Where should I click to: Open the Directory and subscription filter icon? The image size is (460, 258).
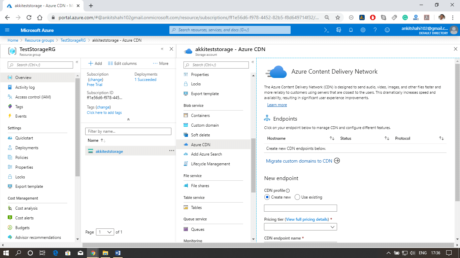(339, 30)
